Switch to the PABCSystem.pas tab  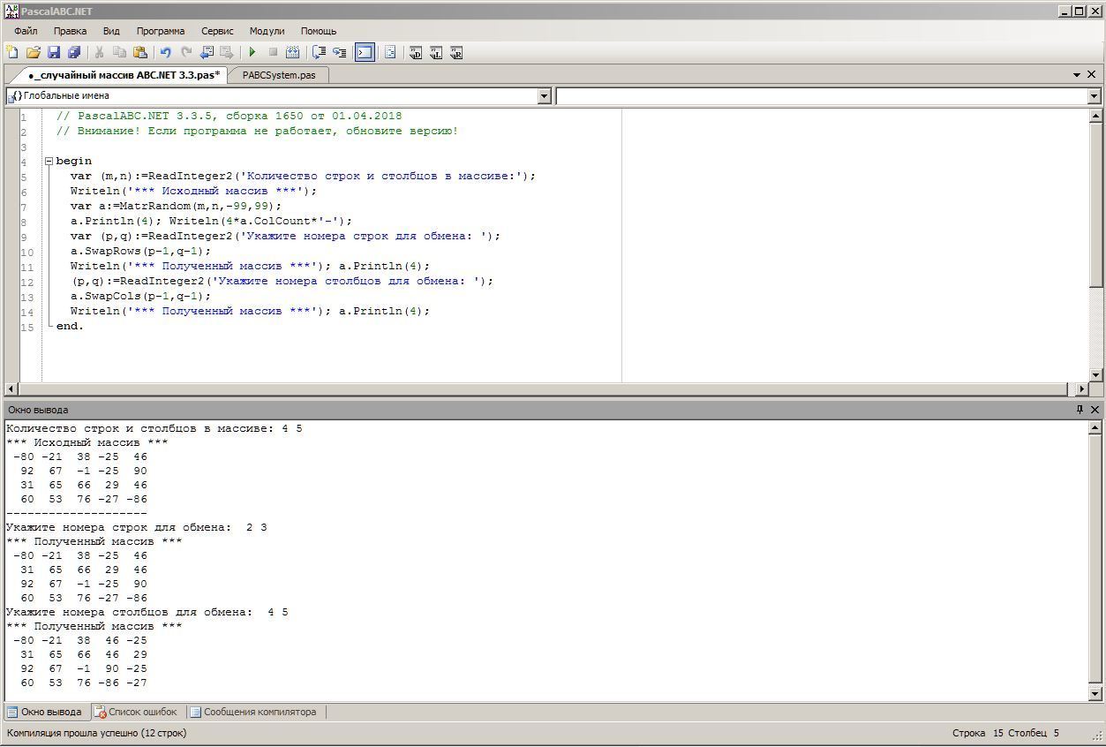pos(279,75)
